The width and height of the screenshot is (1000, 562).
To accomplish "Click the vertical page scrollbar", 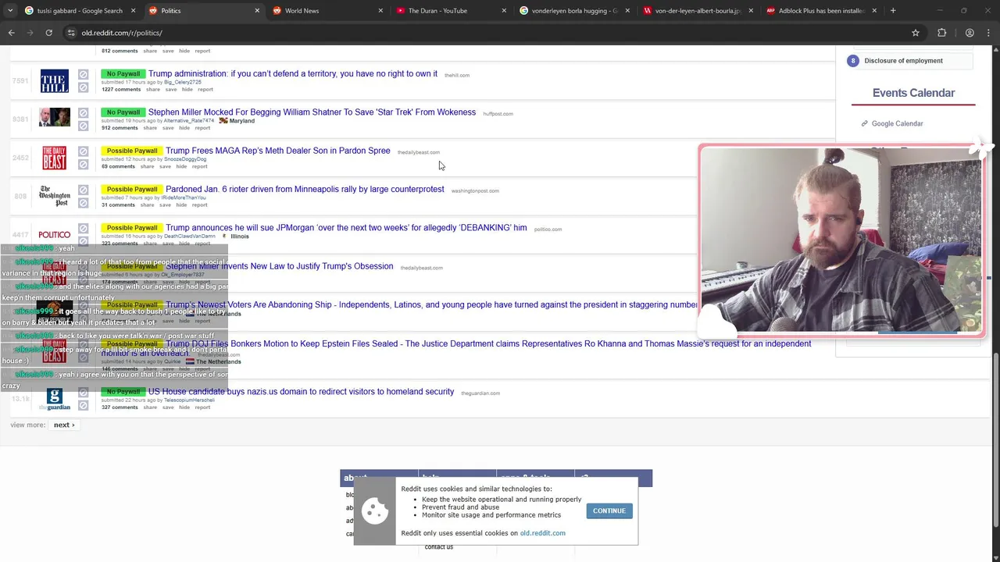I will point(995,439).
